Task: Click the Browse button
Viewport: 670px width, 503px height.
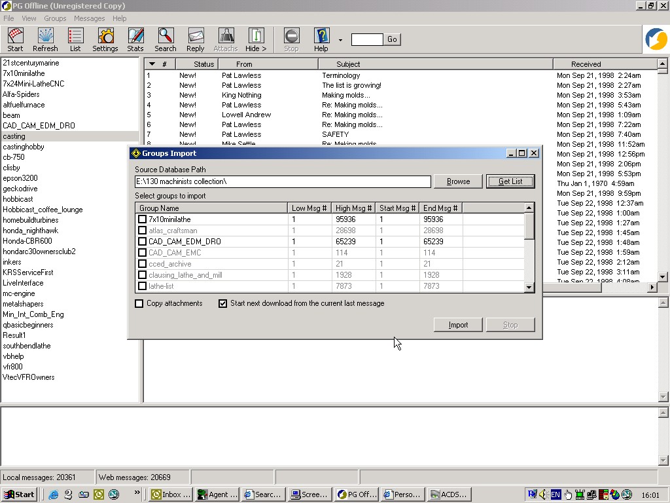Action: click(x=458, y=181)
